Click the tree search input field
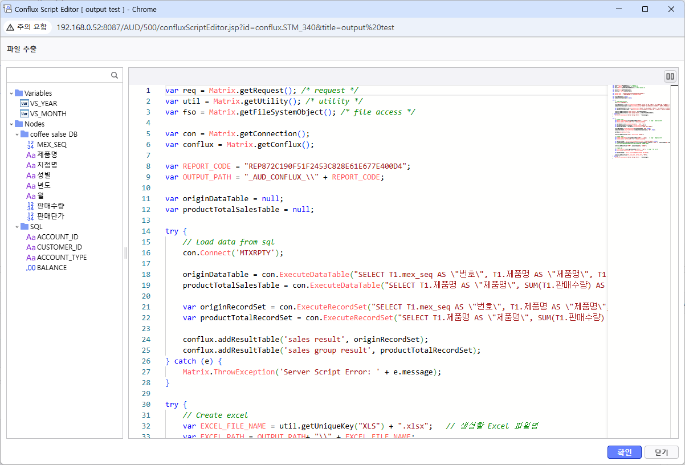Screen dimensions: 685x465 (x=57, y=75)
